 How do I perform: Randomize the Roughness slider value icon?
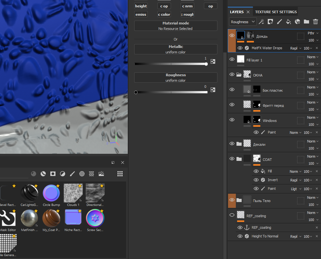213,90
